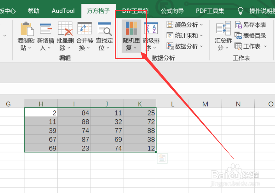Open the 高级排序 sort icon
This screenshot has height=193, width=275.
click(151, 28)
